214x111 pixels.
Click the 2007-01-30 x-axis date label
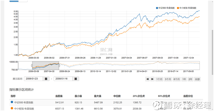111,58
